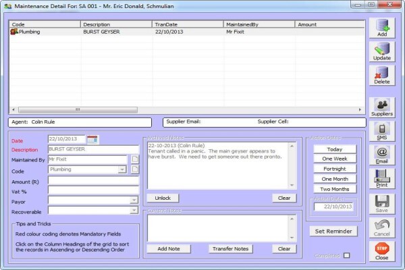Click the Supplier Cell label
This screenshot has width=405, height=270.
click(273, 122)
